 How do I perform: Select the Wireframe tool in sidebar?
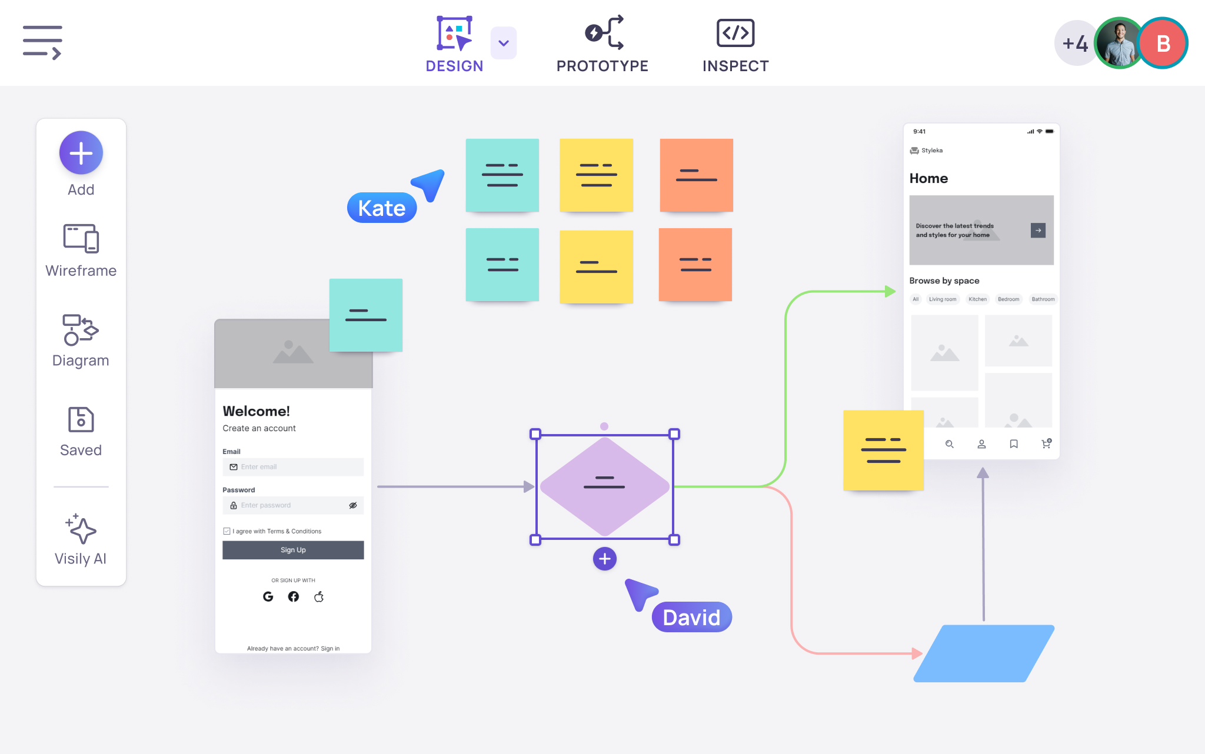point(80,250)
